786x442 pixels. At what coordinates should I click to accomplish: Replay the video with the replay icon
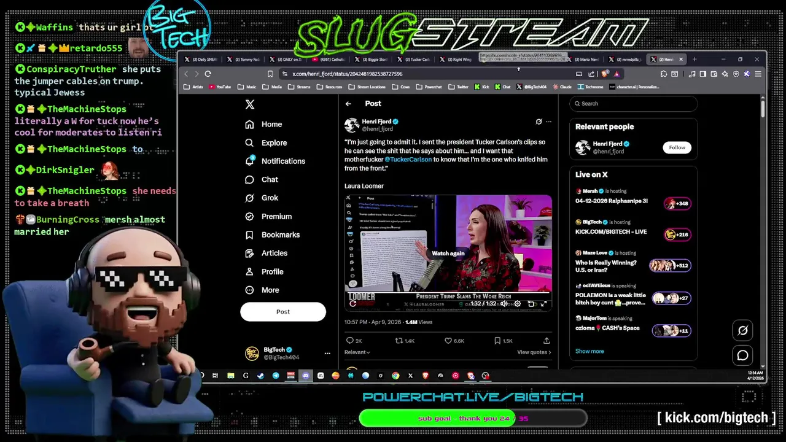coord(352,303)
